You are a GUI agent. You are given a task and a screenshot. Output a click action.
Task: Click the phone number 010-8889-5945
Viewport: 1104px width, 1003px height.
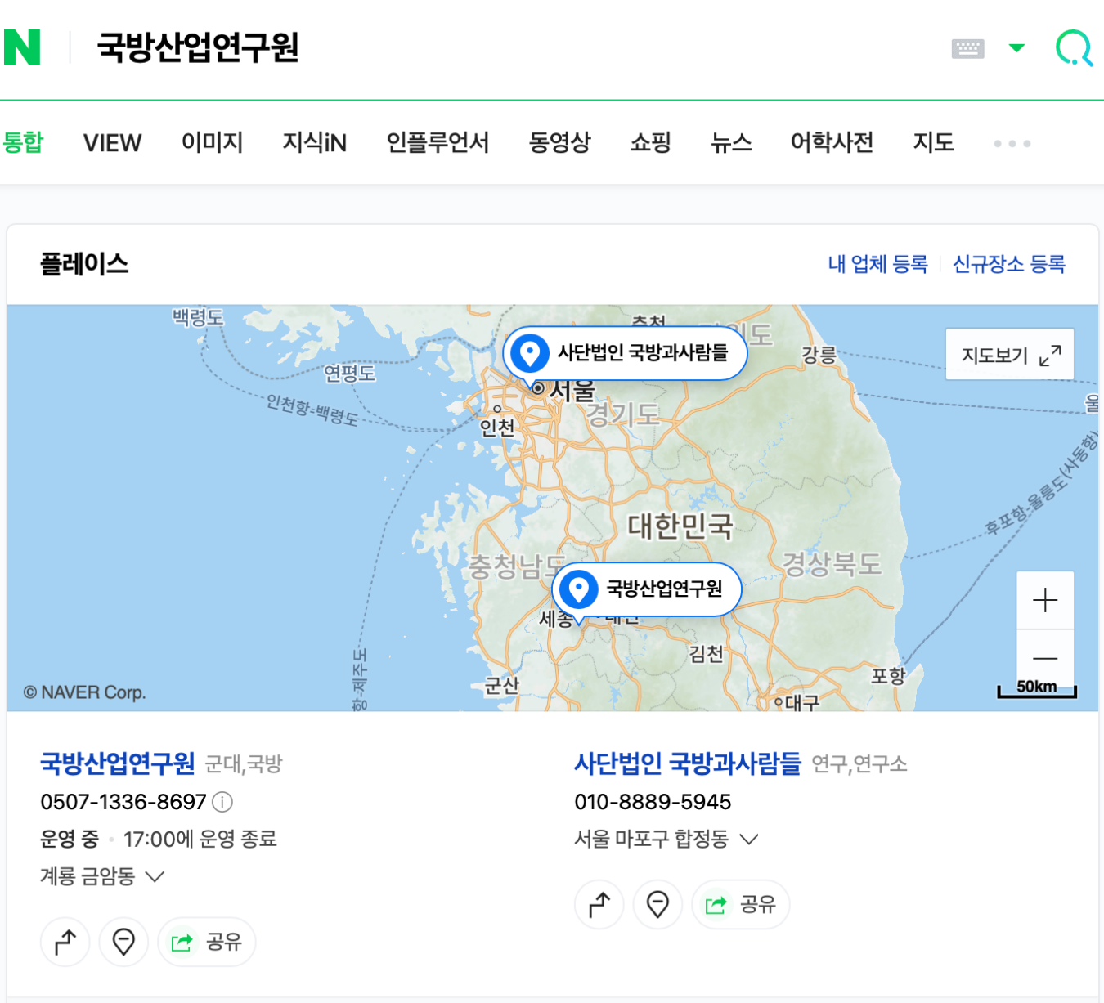(x=653, y=802)
